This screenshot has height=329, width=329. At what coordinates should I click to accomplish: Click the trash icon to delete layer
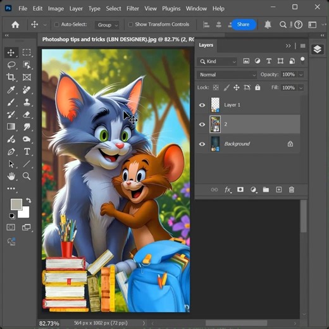(x=292, y=190)
